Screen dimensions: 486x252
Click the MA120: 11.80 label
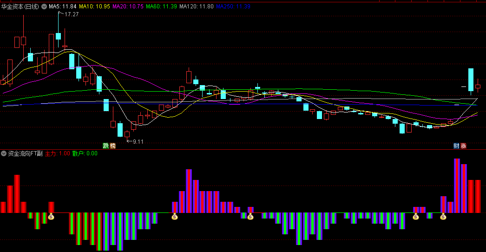click(197, 6)
